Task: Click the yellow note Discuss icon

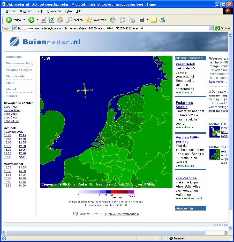Action: tap(154, 20)
